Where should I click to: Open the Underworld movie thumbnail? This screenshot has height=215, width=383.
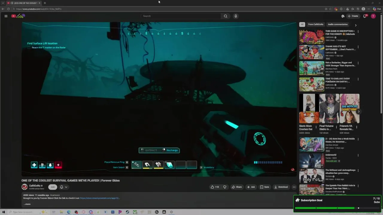(311, 160)
